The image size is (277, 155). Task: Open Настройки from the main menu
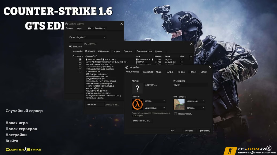pos(16,135)
